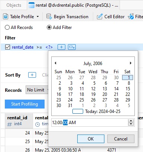Confirm the date with OK
Viewport: 143px width, 152px height.
pyautogui.click(x=91, y=139)
